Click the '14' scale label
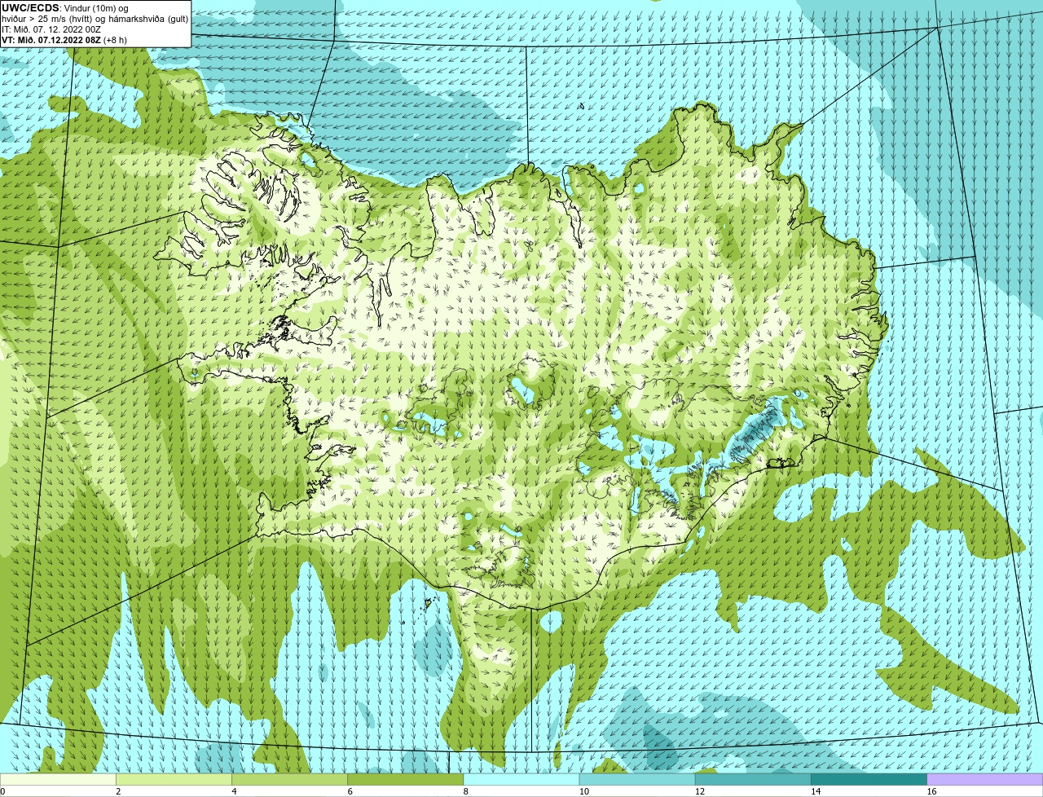Viewport: 1043px width, 797px height. click(816, 791)
